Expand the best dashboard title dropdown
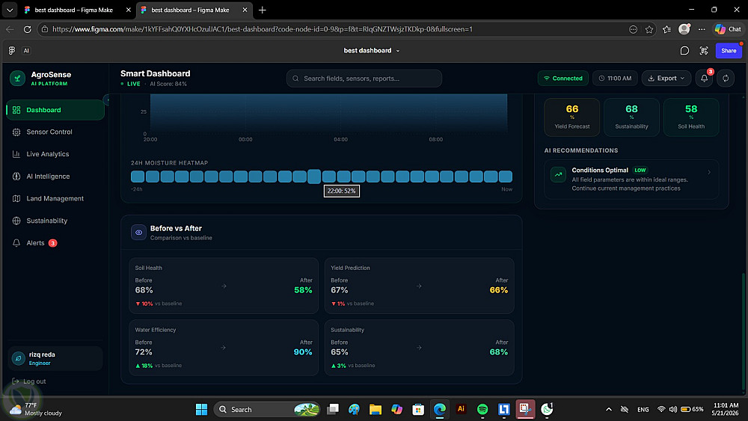 tap(371, 51)
